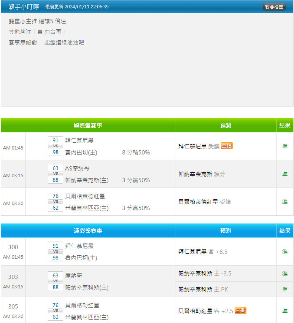This screenshot has height=323, width=294.
Task: Click the 準 result for 拜仁慕尼黑 受讓
Action: [285, 146]
